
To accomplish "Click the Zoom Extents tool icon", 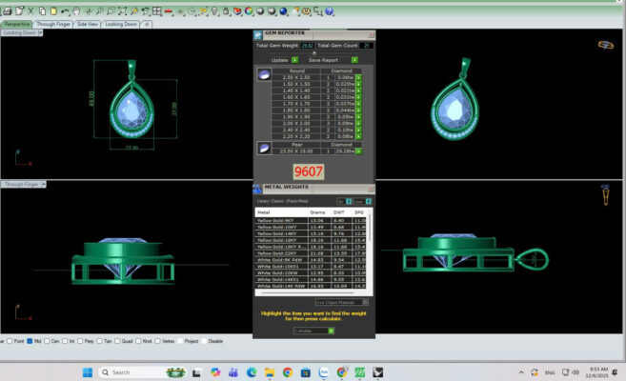I will click(x=122, y=11).
